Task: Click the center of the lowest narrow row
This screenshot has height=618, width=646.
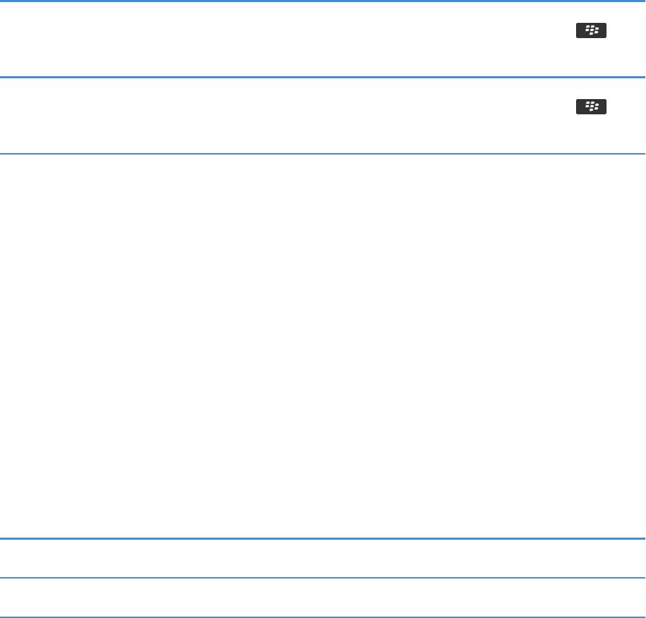Action: [x=323, y=597]
